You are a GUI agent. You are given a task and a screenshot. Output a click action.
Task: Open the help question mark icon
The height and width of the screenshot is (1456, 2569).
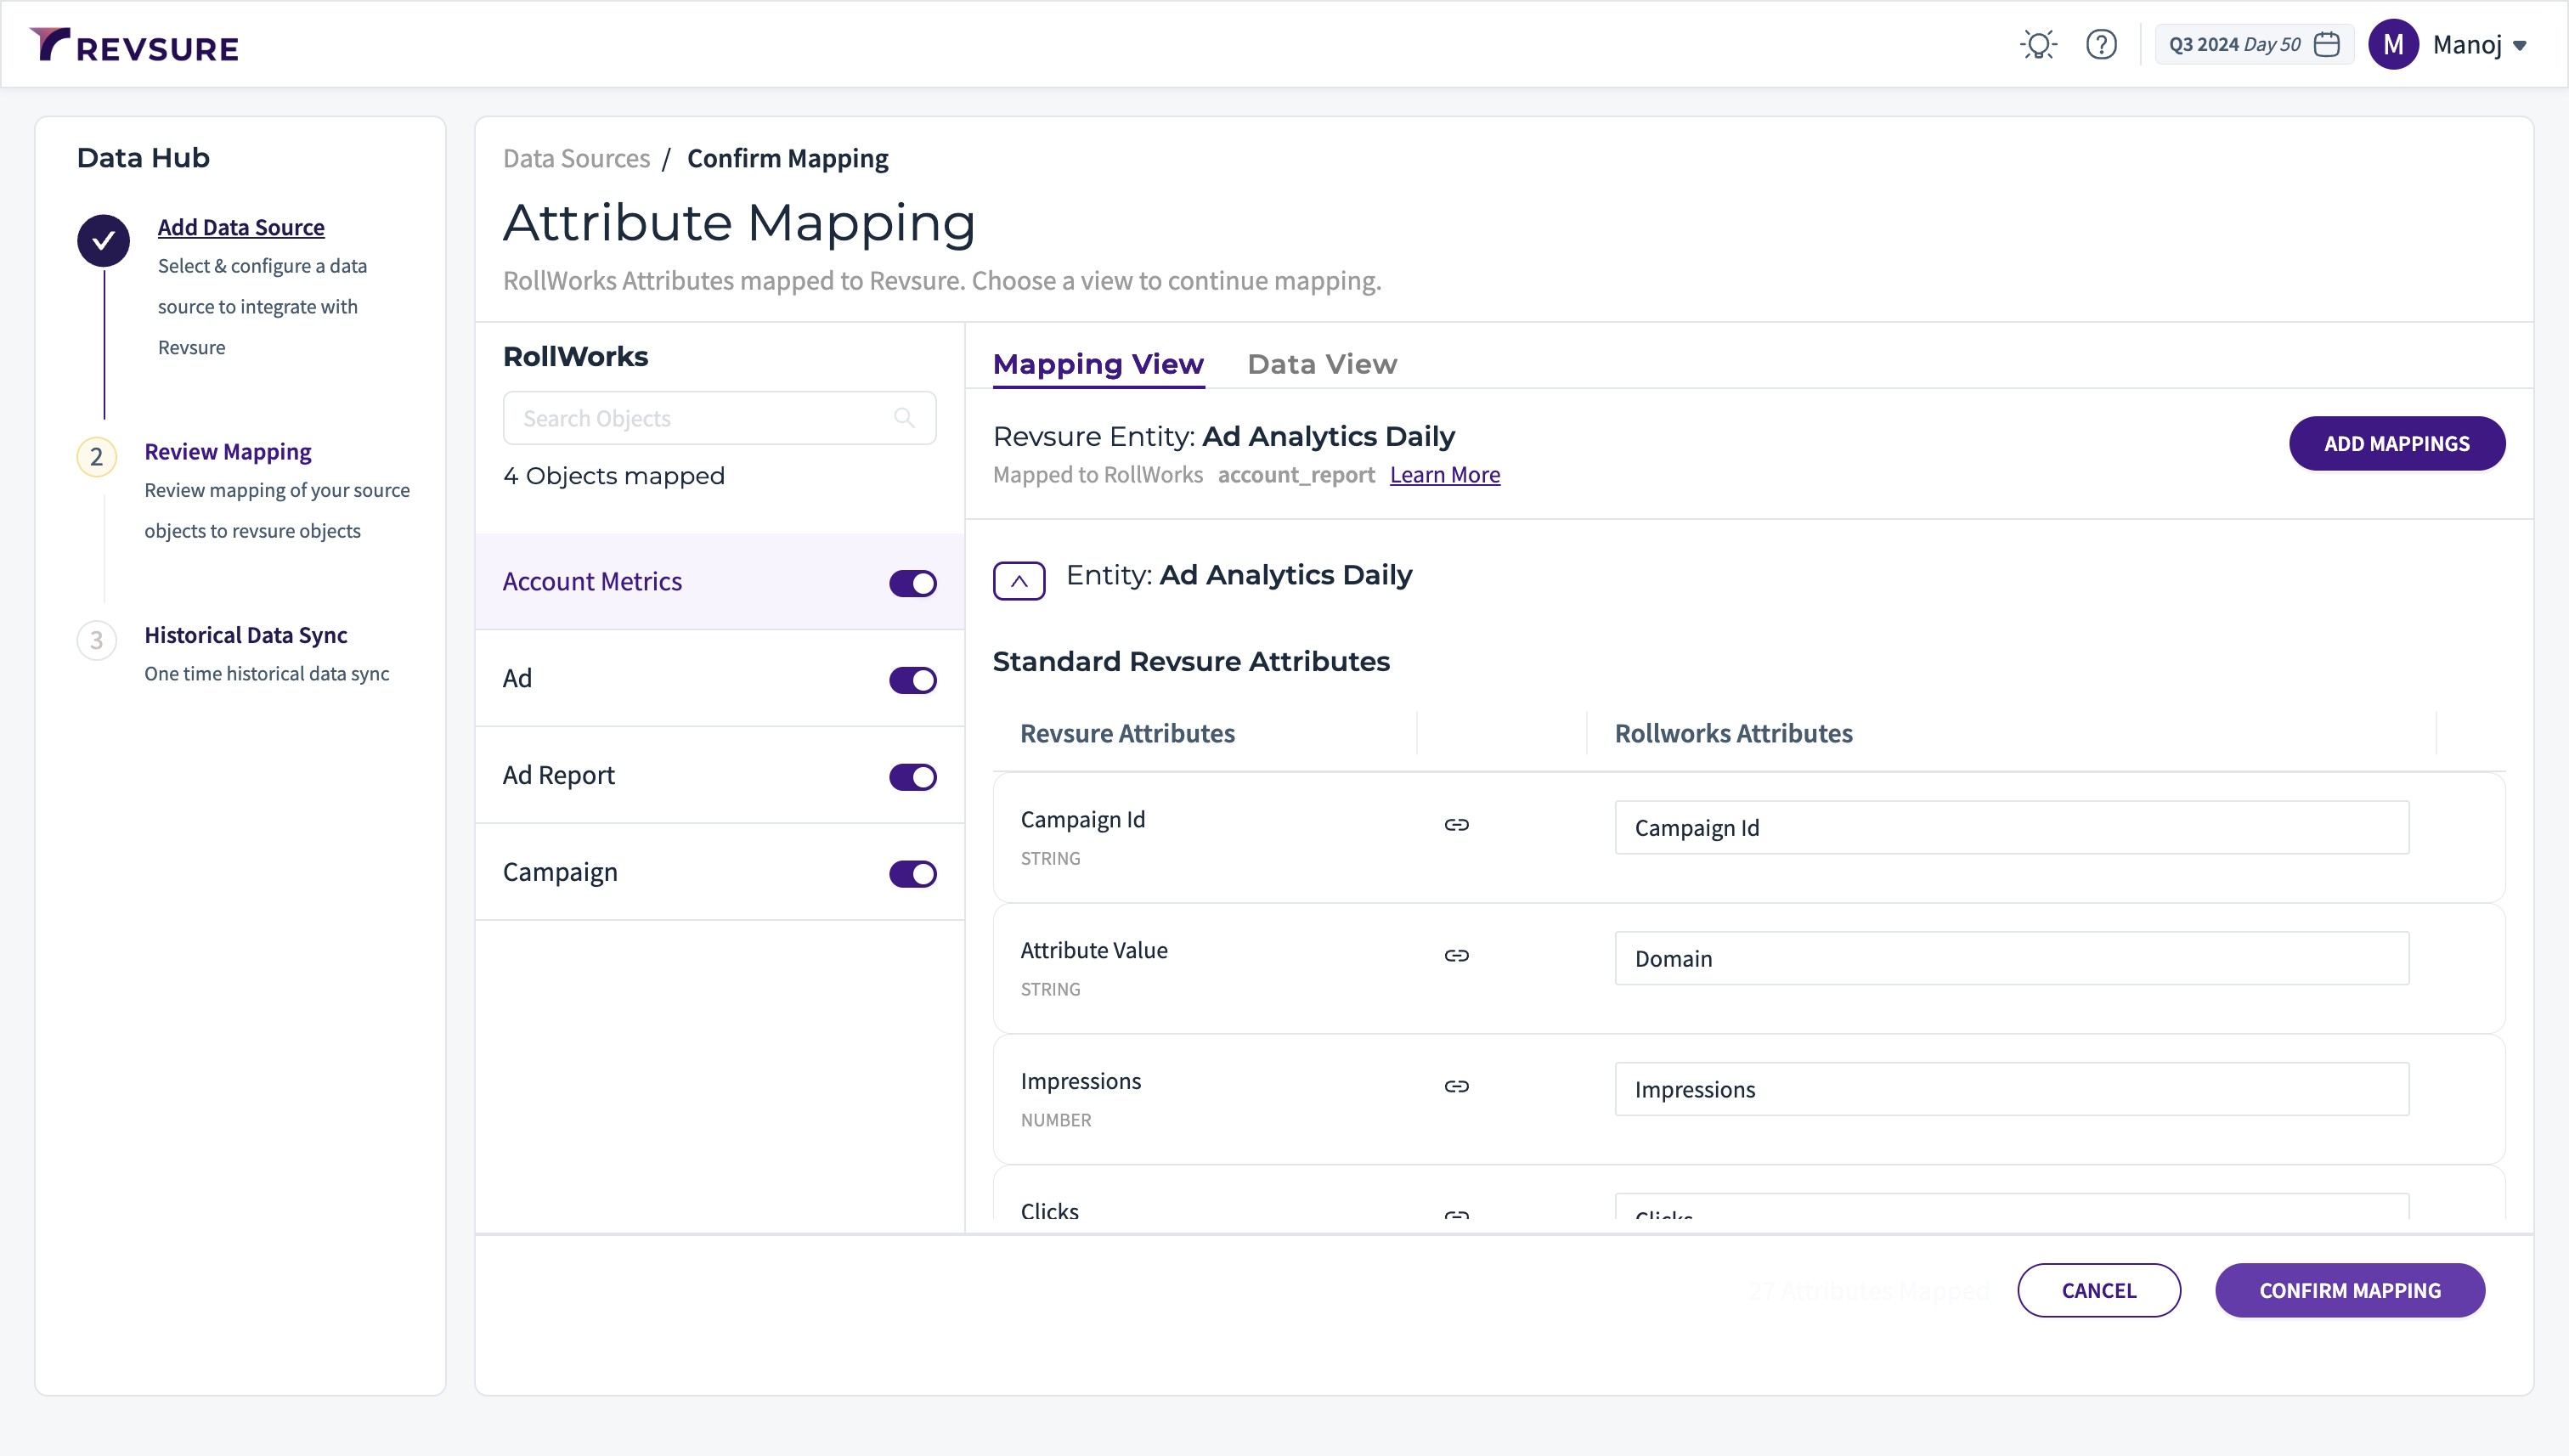[2101, 45]
